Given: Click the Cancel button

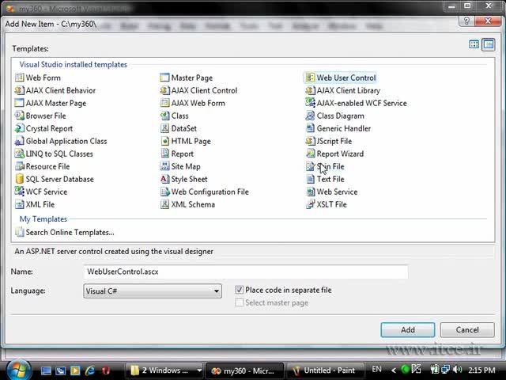Looking at the screenshot, I should [467, 329].
